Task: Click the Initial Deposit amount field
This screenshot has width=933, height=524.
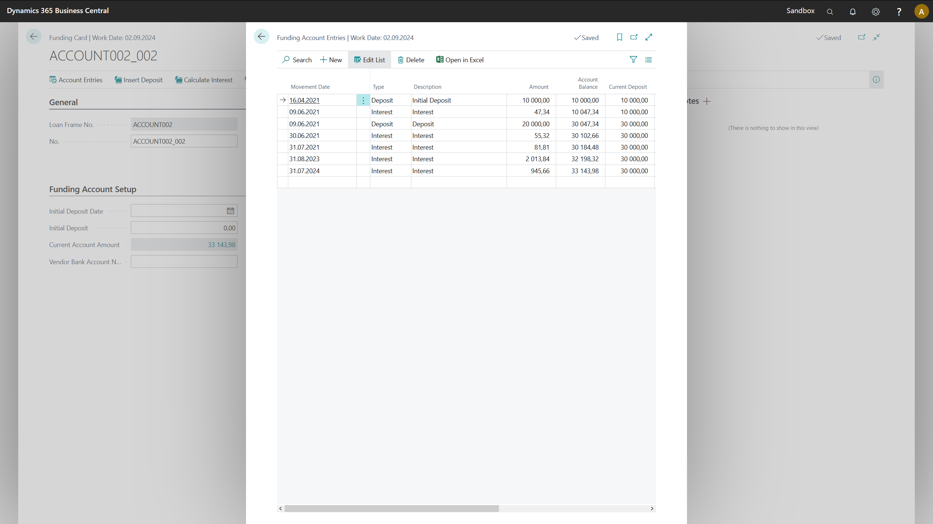Action: tap(184, 228)
